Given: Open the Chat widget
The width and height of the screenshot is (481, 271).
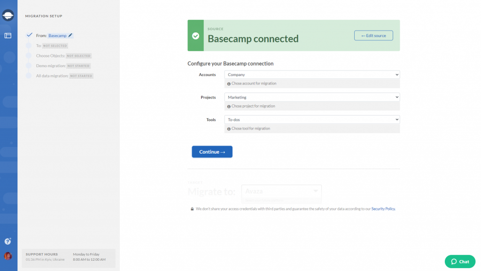Looking at the screenshot, I should 460,262.
